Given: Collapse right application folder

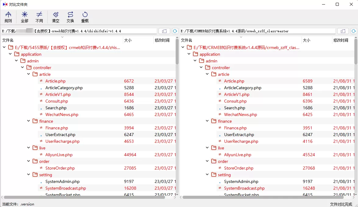Looking at the screenshot, I should tap(189, 54).
